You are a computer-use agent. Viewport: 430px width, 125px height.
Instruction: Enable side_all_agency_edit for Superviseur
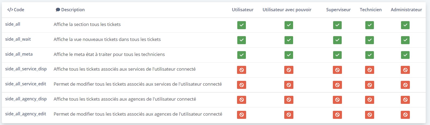click(337, 115)
